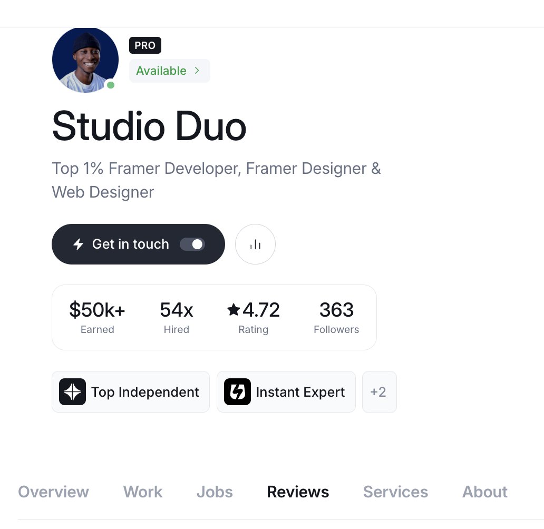Image resolution: width=544 pixels, height=529 pixels.
Task: Open the Services tab
Action: [x=395, y=492]
